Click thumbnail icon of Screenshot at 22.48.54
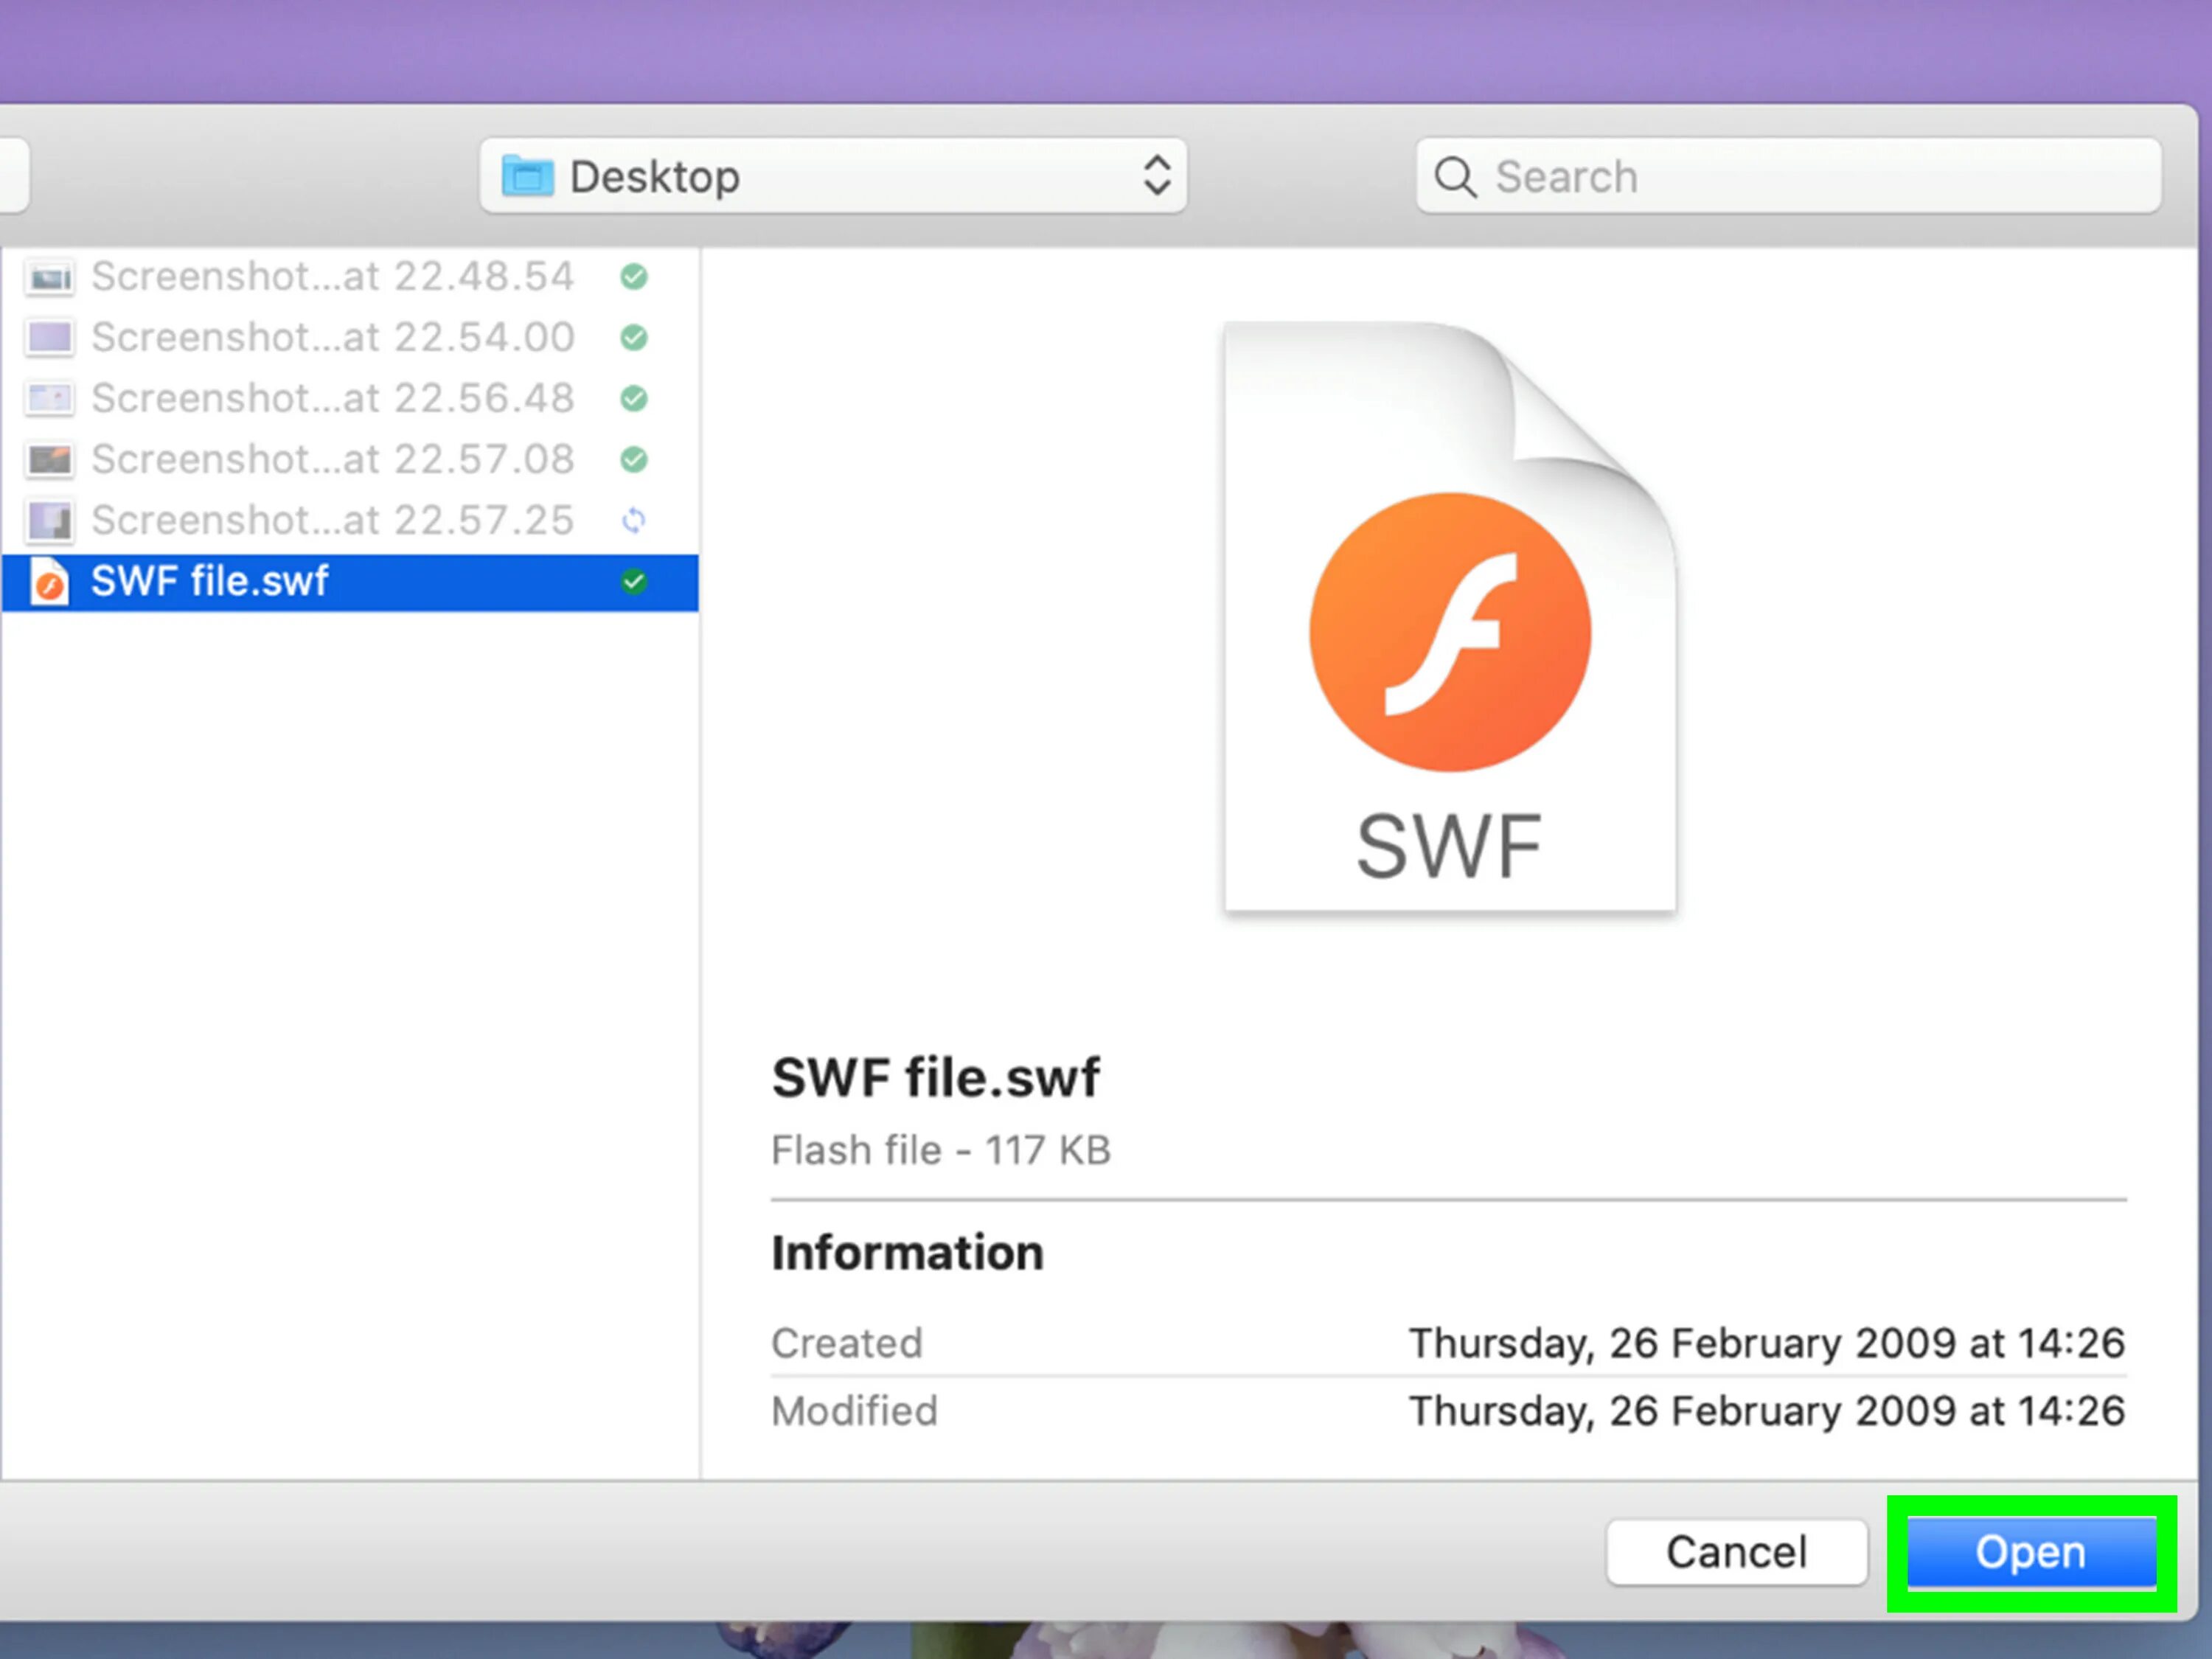 [49, 278]
